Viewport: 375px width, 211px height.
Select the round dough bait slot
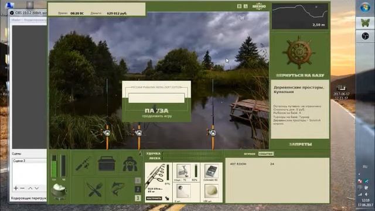pos(211,192)
